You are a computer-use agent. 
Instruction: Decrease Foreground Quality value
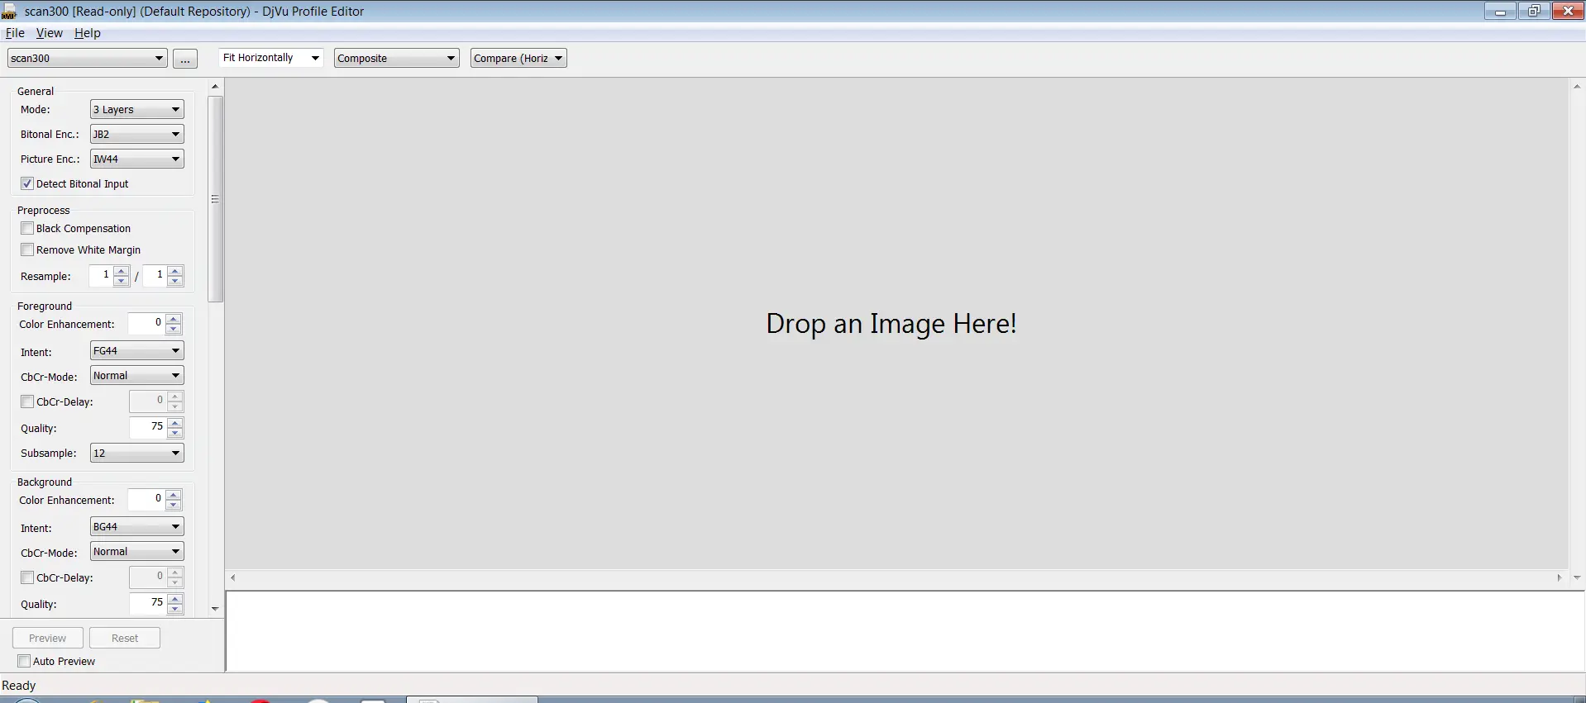[175, 433]
